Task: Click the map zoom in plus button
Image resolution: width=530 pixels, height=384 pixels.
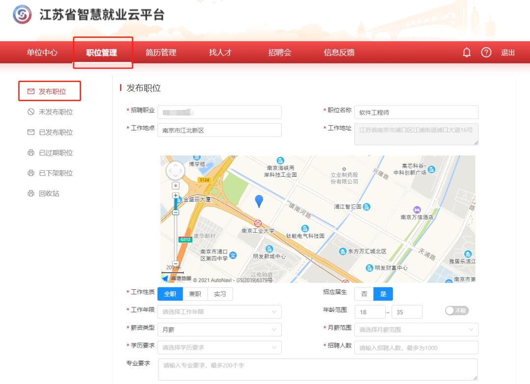Action: point(176,195)
